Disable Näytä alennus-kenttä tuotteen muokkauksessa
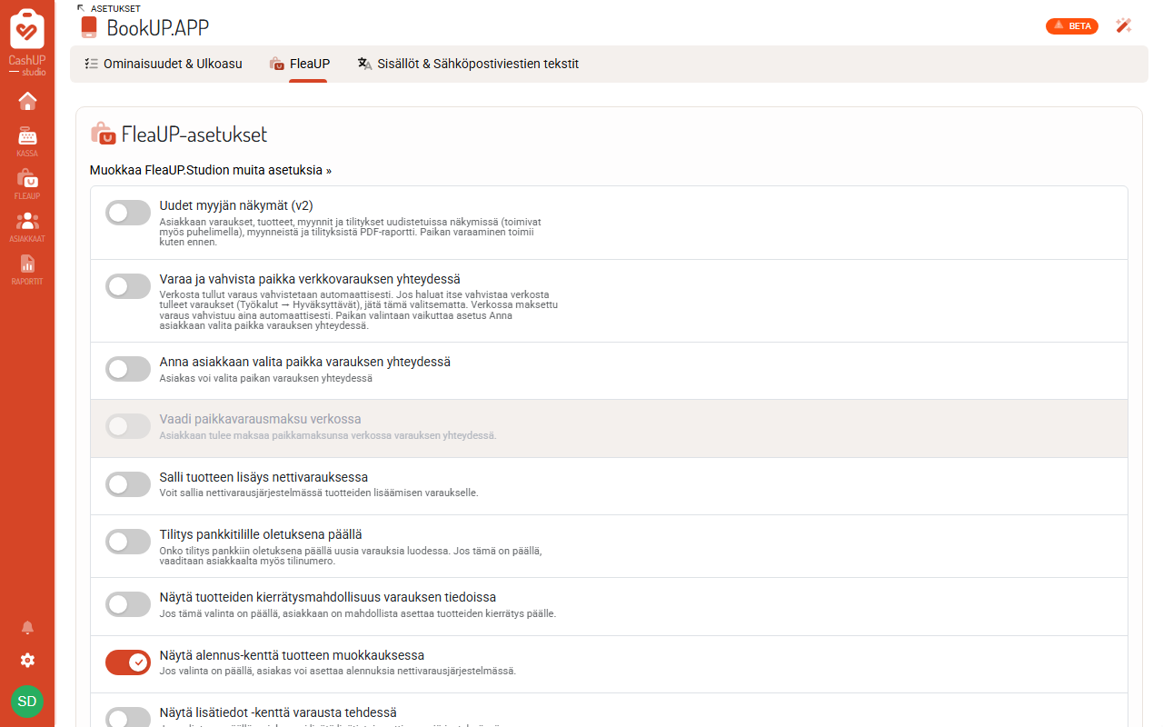Screen dimensions: 1163x727 pos(128,662)
